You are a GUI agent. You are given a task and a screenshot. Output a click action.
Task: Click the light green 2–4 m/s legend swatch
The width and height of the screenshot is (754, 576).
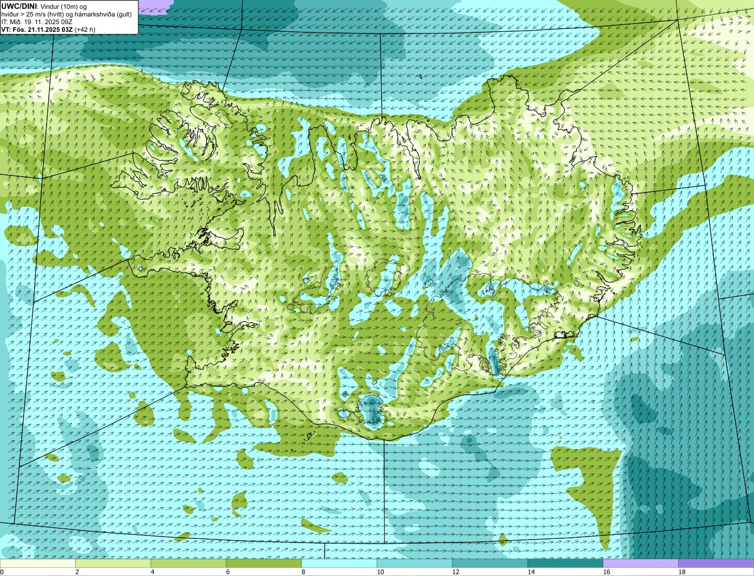point(113,564)
